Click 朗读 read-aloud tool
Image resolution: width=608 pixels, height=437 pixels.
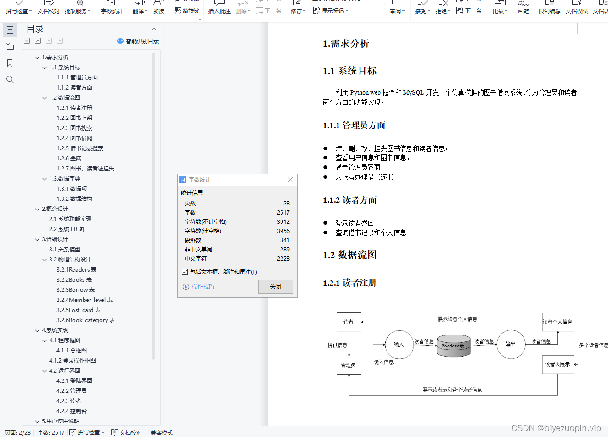coord(159,7)
